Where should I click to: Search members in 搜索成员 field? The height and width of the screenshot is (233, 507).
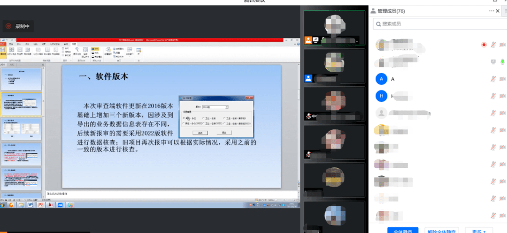click(x=440, y=24)
